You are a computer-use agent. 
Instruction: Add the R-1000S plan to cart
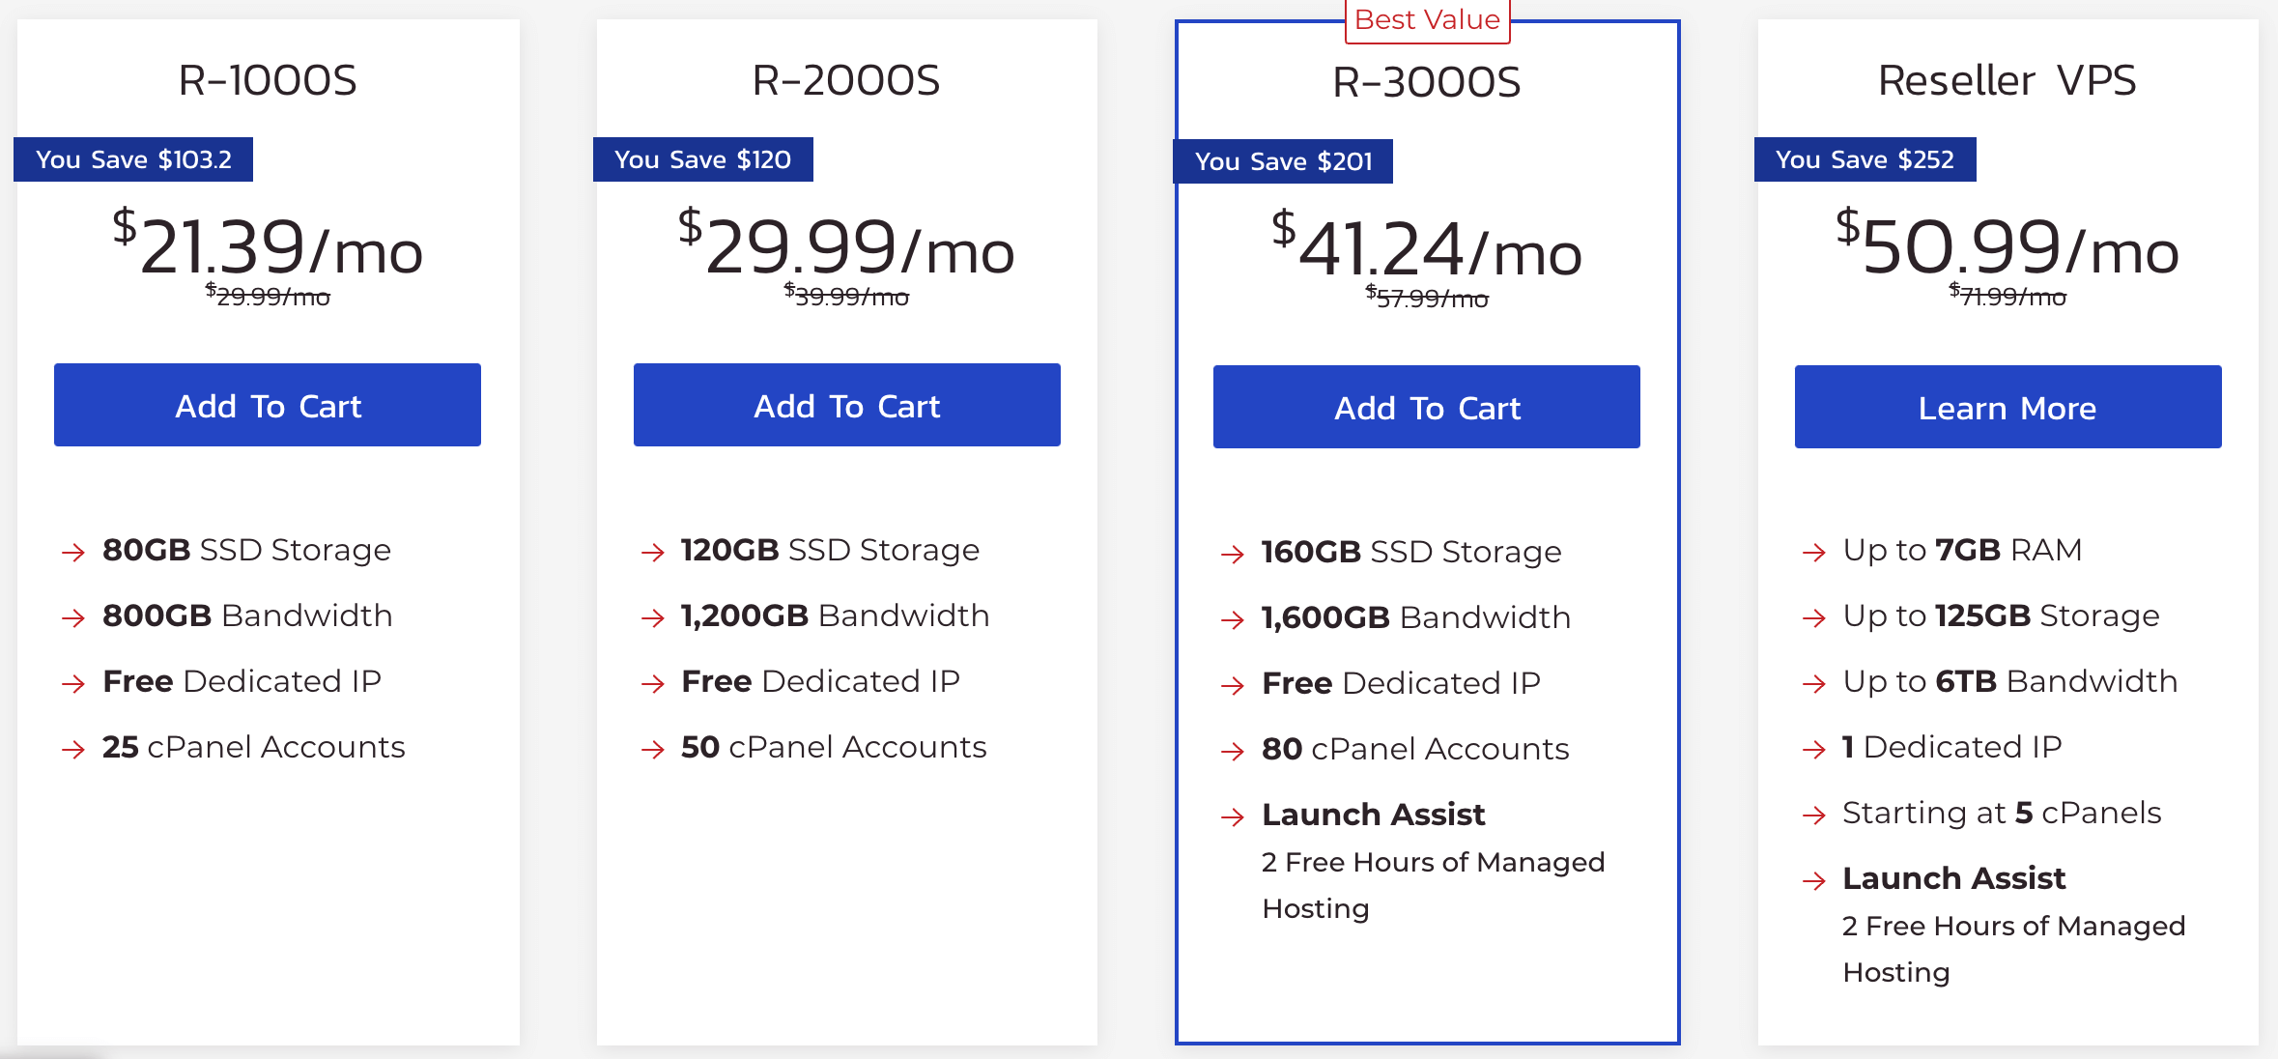coord(268,405)
